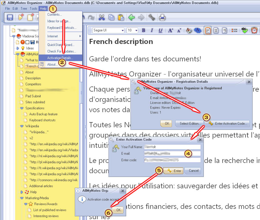The height and width of the screenshot is (220, 260).
Task: Navigate back with the green arrow
Action: (132, 17)
